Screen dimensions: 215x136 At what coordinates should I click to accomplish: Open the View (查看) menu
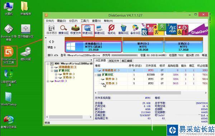click(x=96, y=21)
